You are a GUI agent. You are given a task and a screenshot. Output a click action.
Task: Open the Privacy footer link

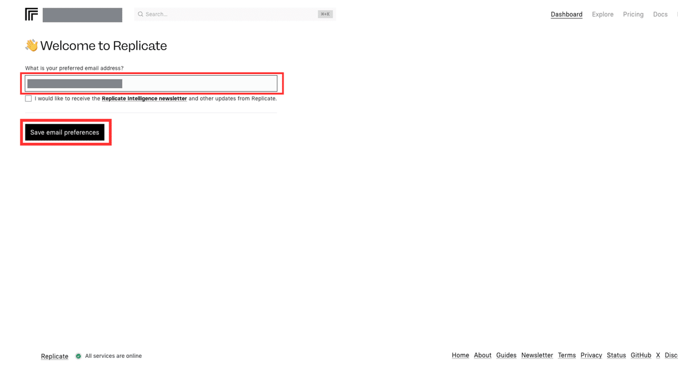coord(591,355)
